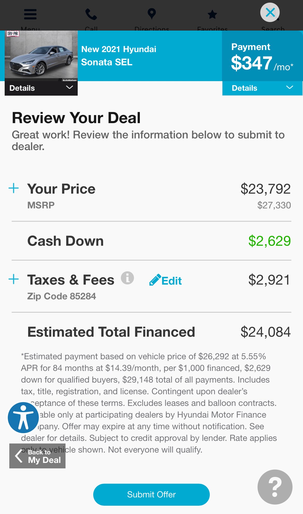
Task: Click the Hyundai Sonata vehicle thumbnail
Action: pyautogui.click(x=41, y=56)
